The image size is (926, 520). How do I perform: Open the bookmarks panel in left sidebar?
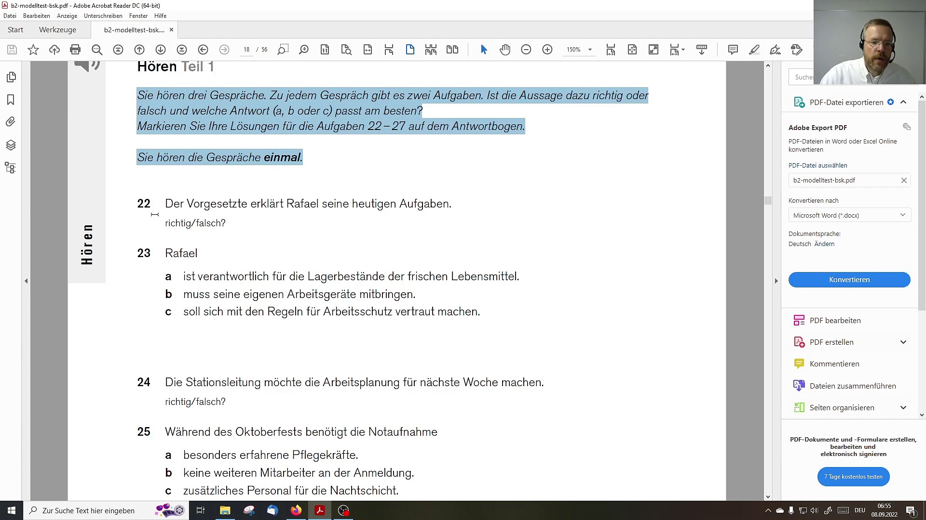tap(11, 100)
